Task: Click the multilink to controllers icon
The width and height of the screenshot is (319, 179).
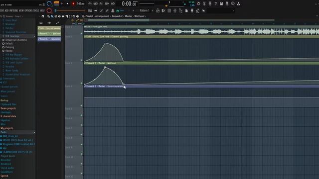Action: tap(107, 10)
